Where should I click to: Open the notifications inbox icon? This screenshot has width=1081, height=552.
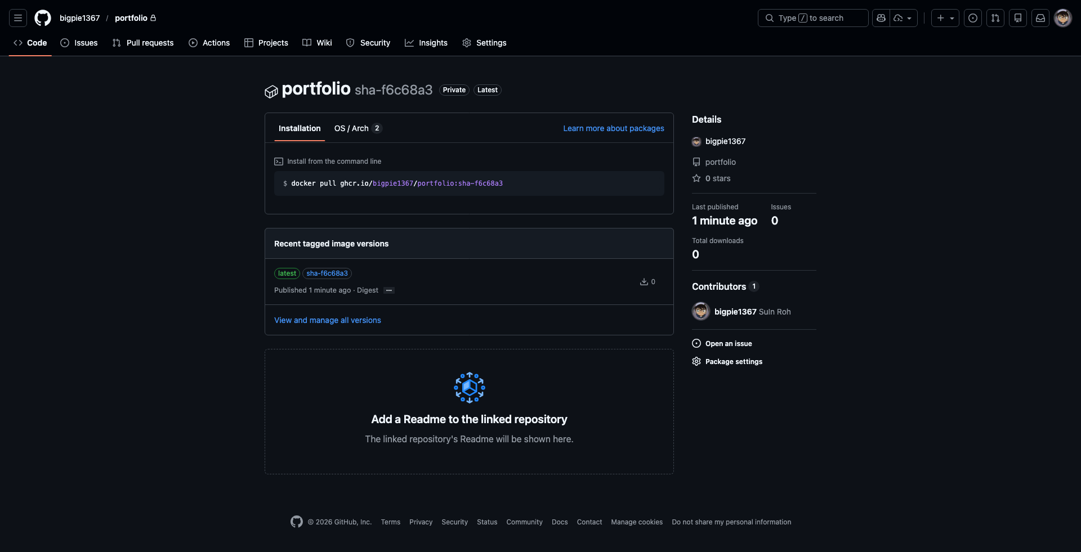1040,18
